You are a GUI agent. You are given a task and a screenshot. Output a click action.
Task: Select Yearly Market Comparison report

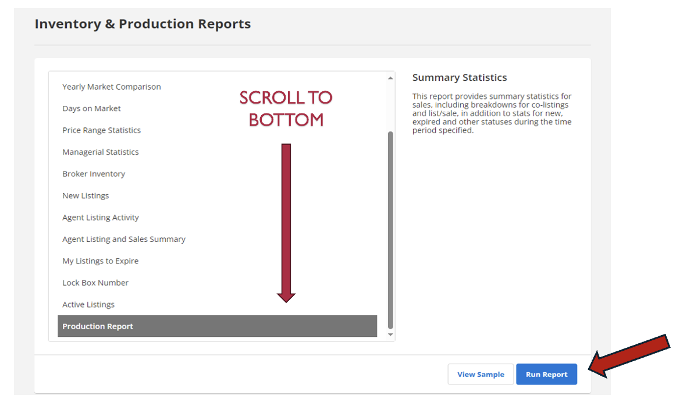pyautogui.click(x=112, y=87)
